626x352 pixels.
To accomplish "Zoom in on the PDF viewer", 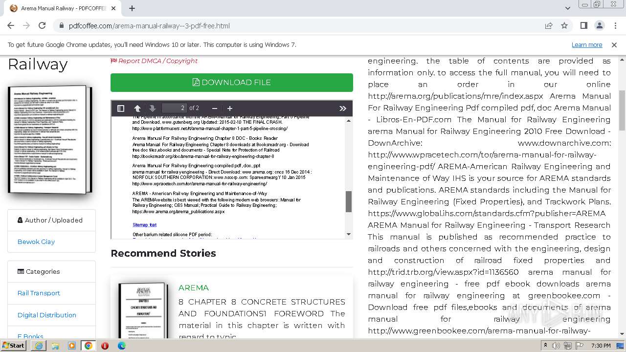I will [230, 108].
